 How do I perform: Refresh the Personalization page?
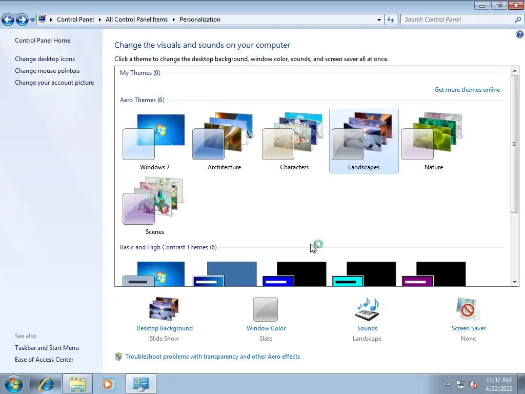(390, 20)
